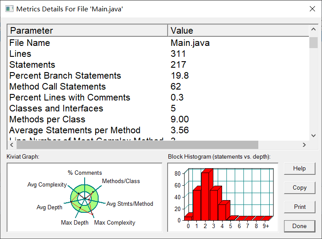The width and height of the screenshot is (322, 239).
Task: Click the Kiviat Graph label
Action: 23,157
